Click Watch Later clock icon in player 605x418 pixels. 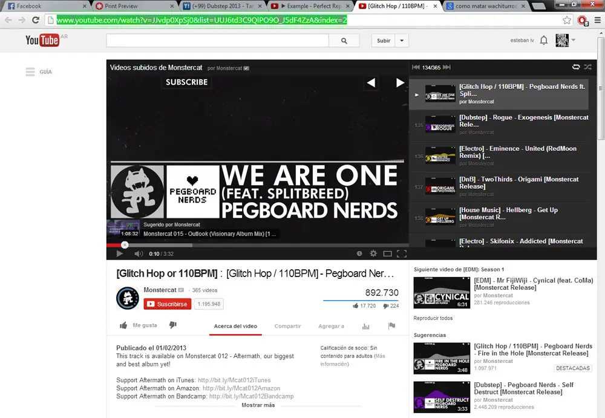point(359,253)
